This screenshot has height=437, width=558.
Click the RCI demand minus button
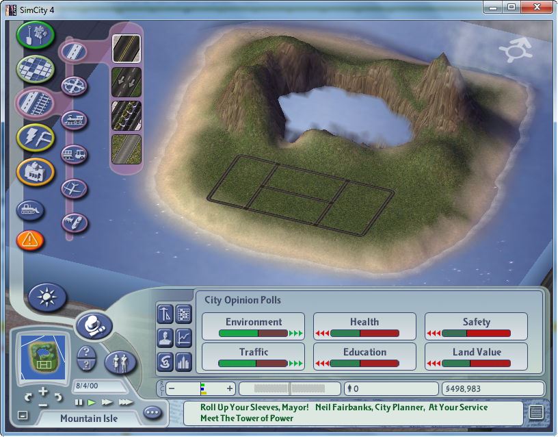[x=172, y=388]
